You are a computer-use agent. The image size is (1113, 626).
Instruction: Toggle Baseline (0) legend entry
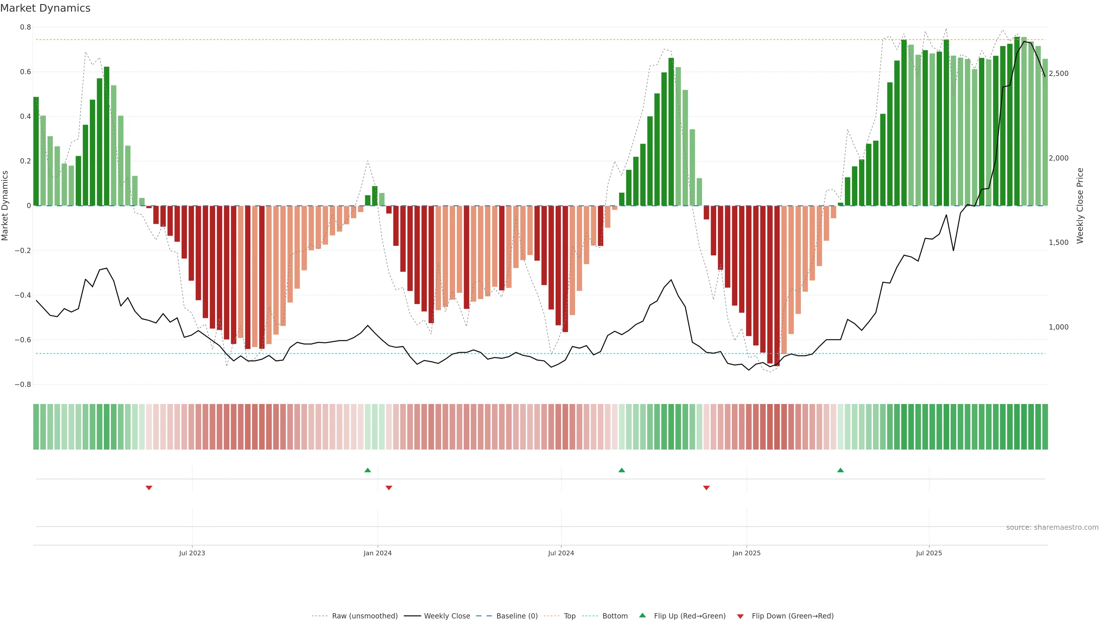[517, 616]
